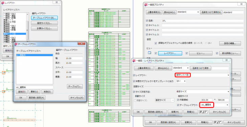247x127 pixels.
Task: Click 名前 field containing 1FL
Action: [203, 21]
